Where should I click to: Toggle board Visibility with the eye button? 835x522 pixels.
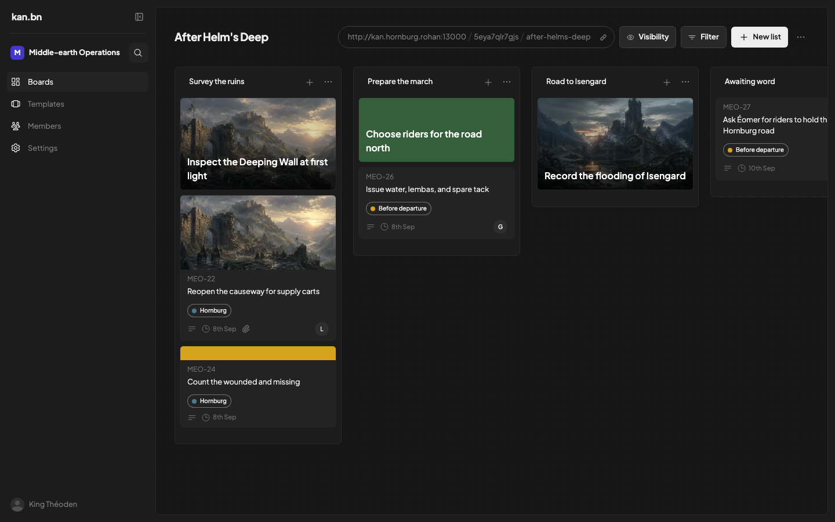coord(647,37)
